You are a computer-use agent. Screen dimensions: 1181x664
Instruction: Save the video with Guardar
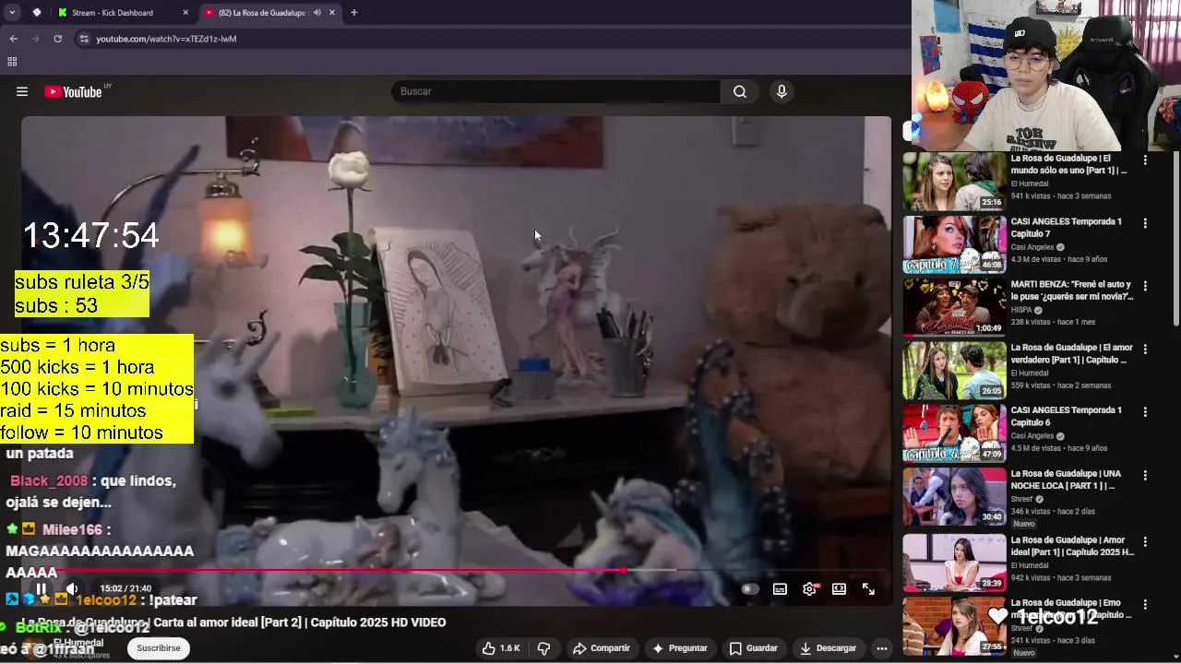[754, 648]
